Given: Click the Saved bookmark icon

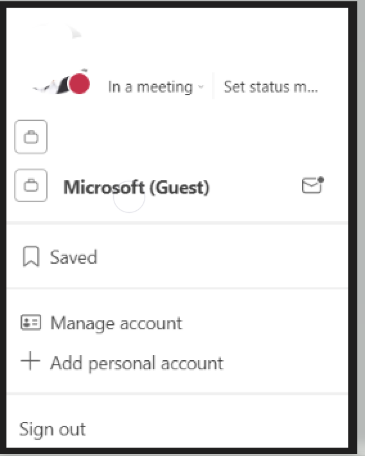Looking at the screenshot, I should (x=31, y=256).
